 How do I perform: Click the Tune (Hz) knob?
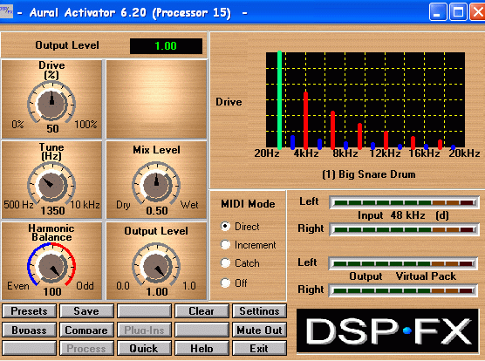(51, 185)
